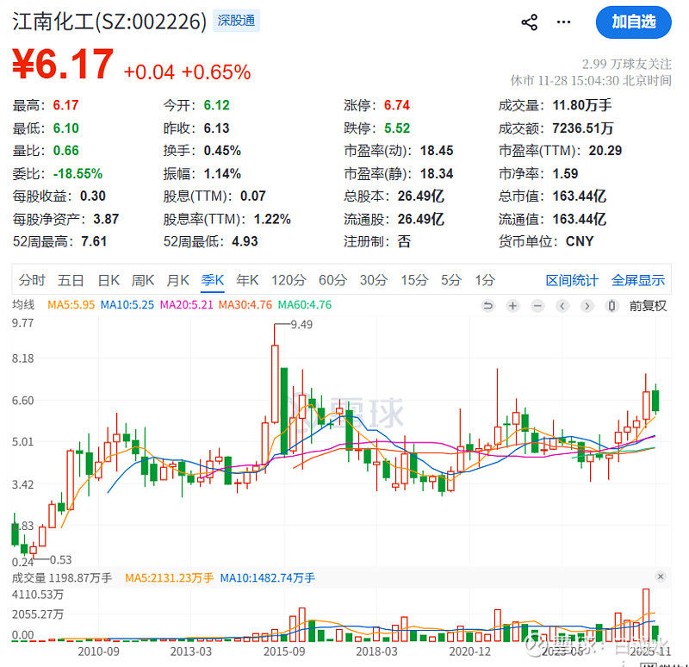The height and width of the screenshot is (667, 689).
Task: Select the 季K tab
Action: click(x=213, y=280)
